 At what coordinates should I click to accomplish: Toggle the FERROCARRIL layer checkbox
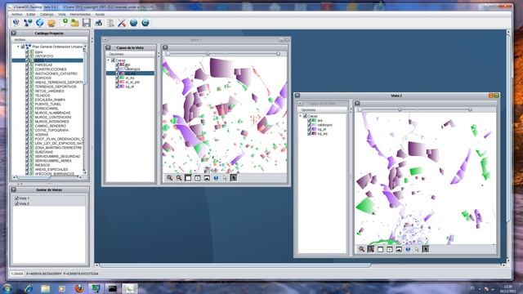pyautogui.click(x=28, y=109)
